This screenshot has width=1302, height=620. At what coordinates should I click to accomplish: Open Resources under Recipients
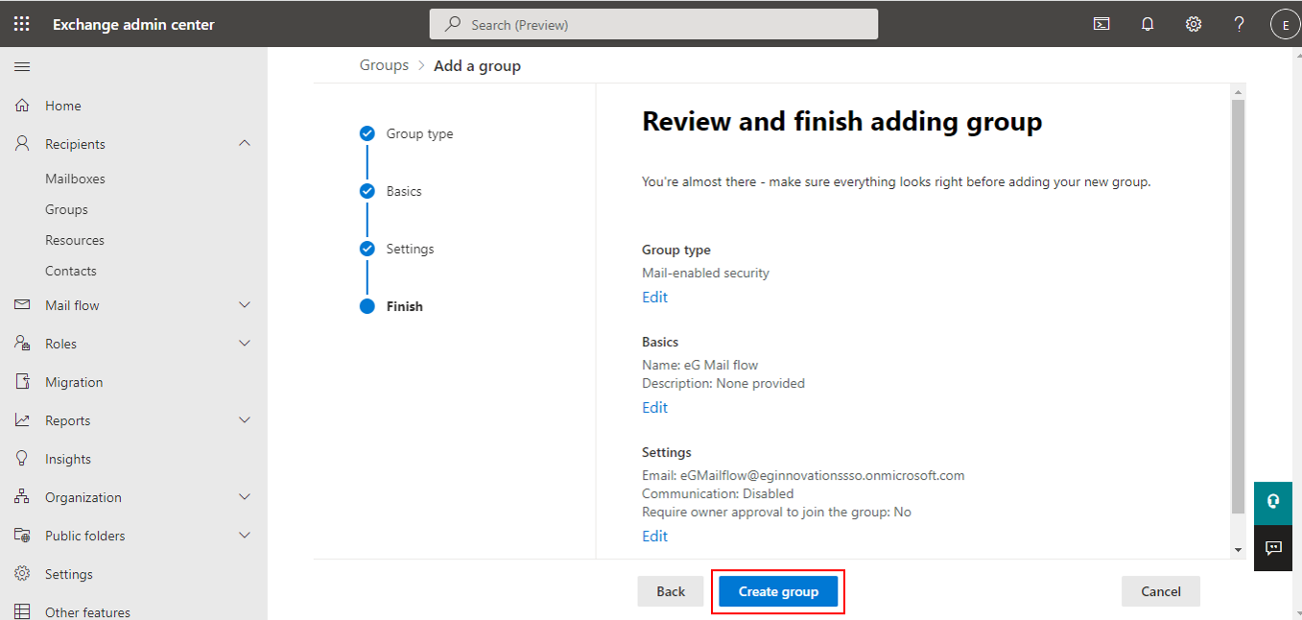[x=75, y=240]
